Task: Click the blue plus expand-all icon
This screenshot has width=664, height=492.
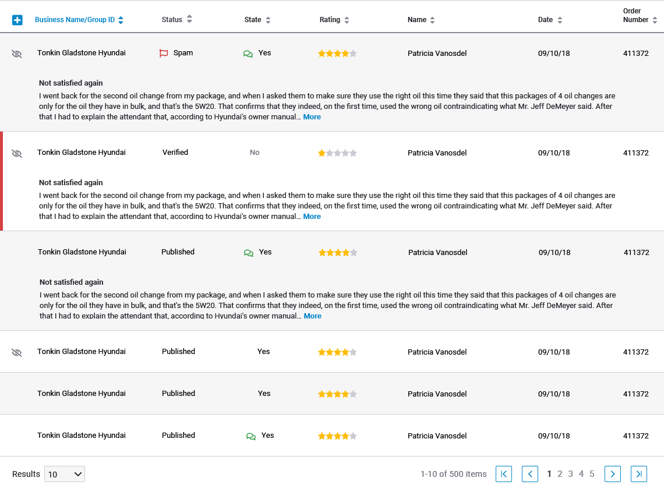Action: click(x=17, y=20)
